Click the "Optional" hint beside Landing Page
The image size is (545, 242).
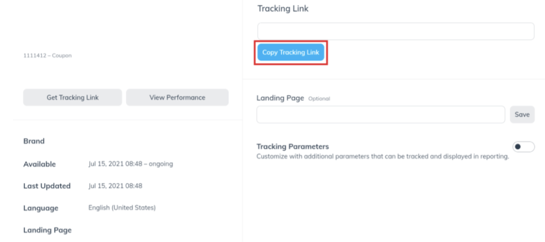tap(319, 99)
